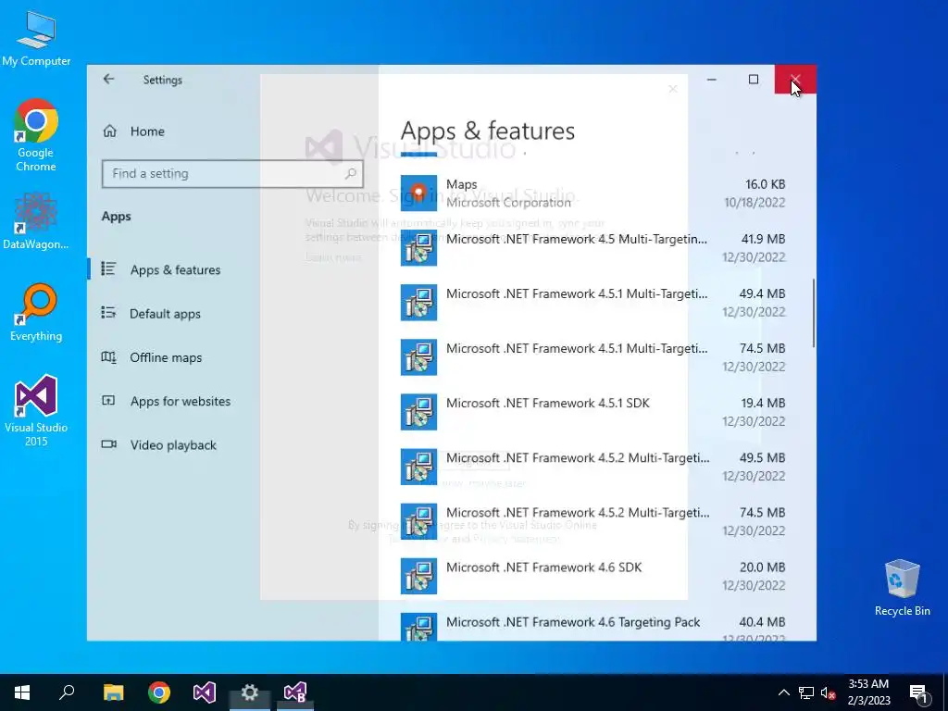Open My Computer desktop icon

pos(36,38)
